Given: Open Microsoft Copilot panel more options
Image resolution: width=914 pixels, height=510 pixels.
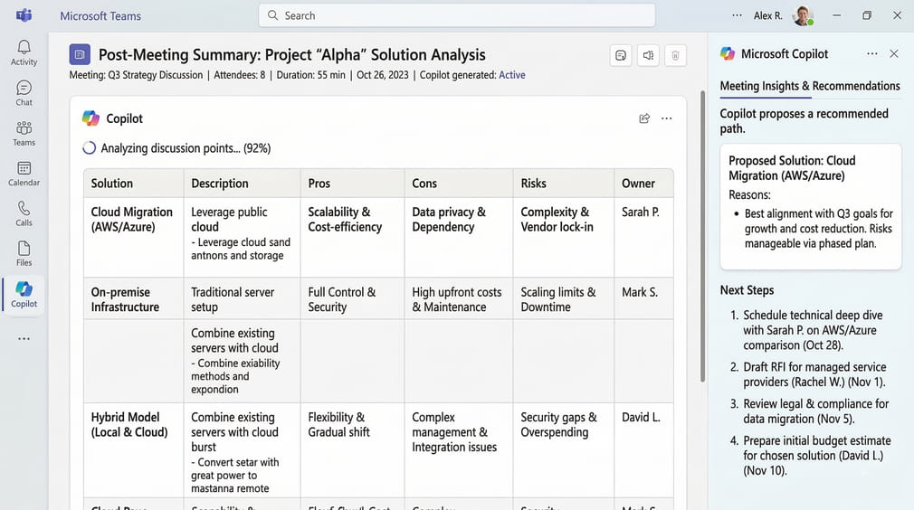Looking at the screenshot, I should click(x=871, y=54).
